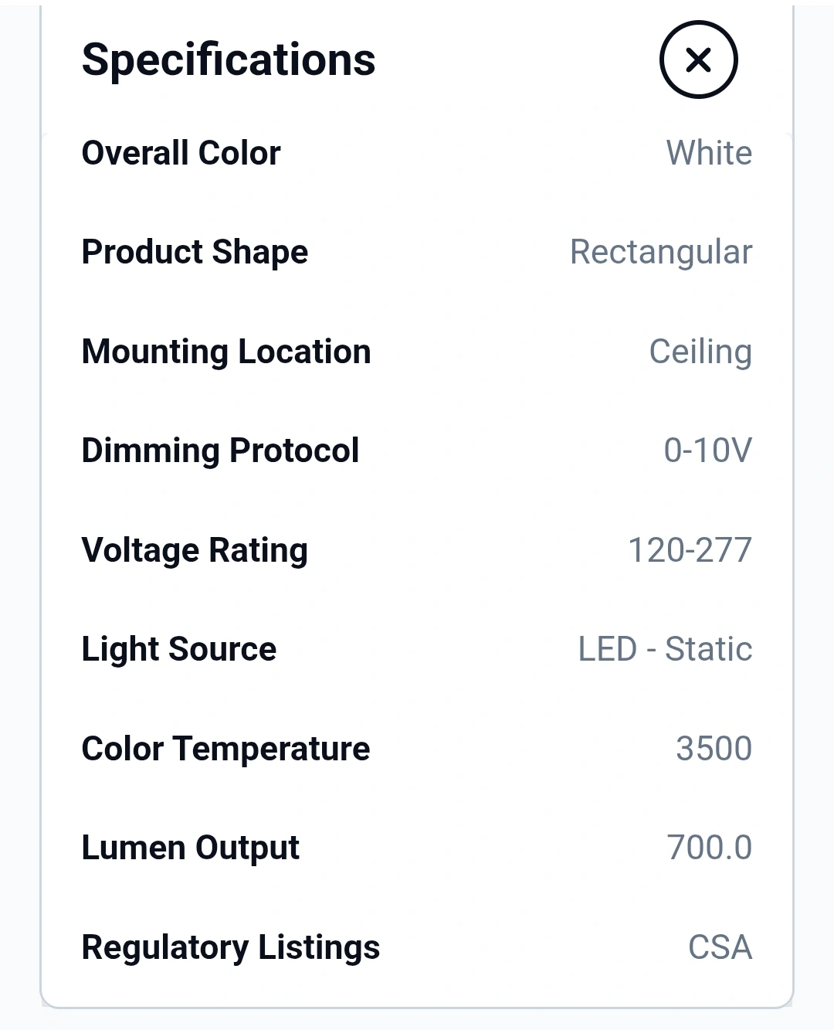Select the Light Source label

[178, 649]
